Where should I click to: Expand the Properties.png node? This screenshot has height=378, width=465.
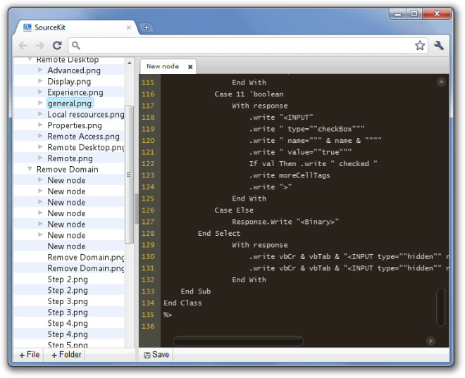(x=40, y=125)
